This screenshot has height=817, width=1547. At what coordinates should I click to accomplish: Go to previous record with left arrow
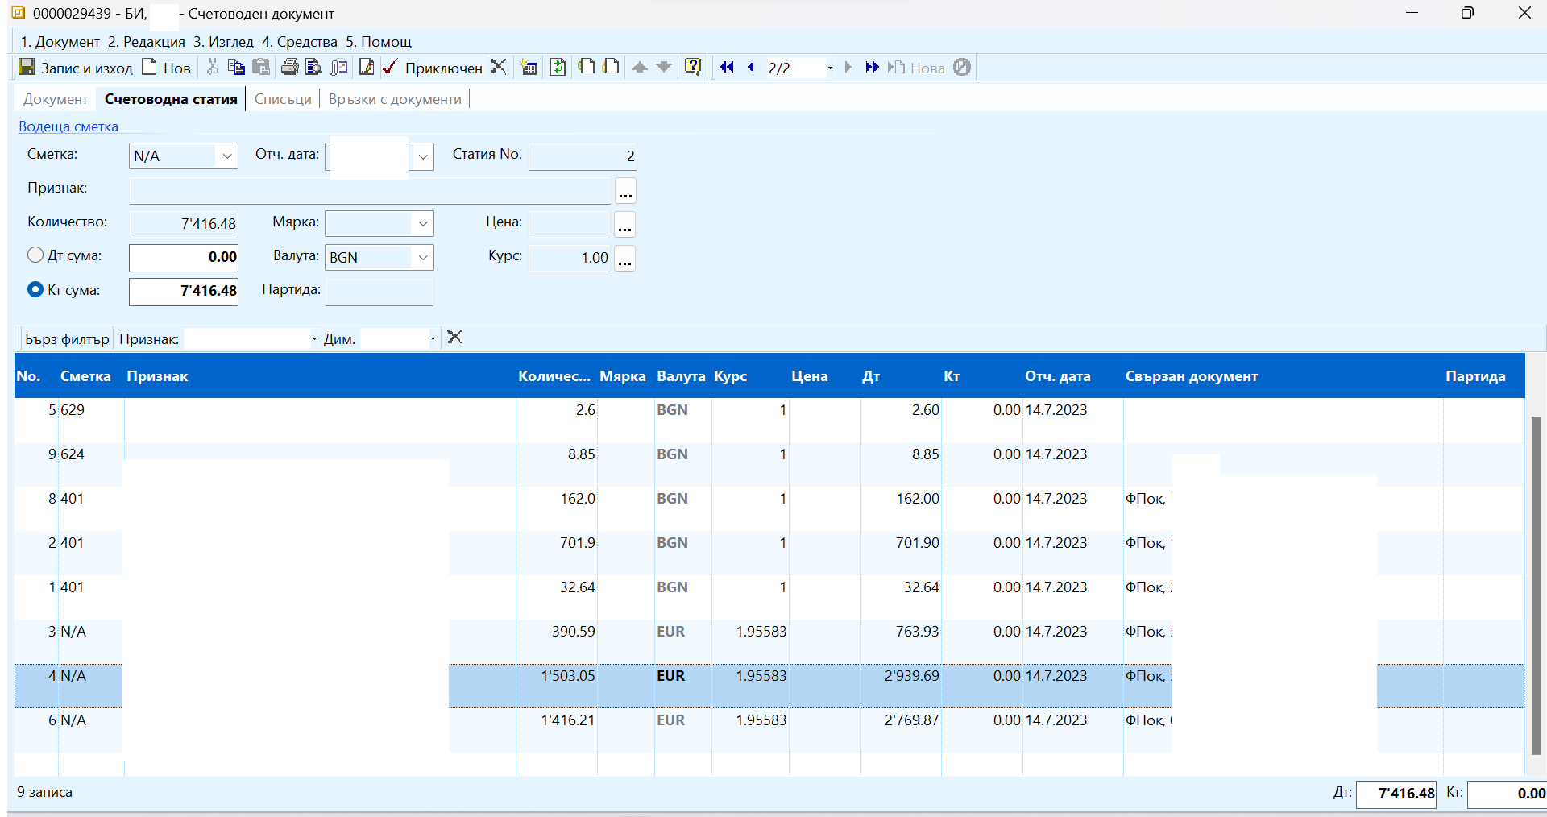(x=751, y=67)
